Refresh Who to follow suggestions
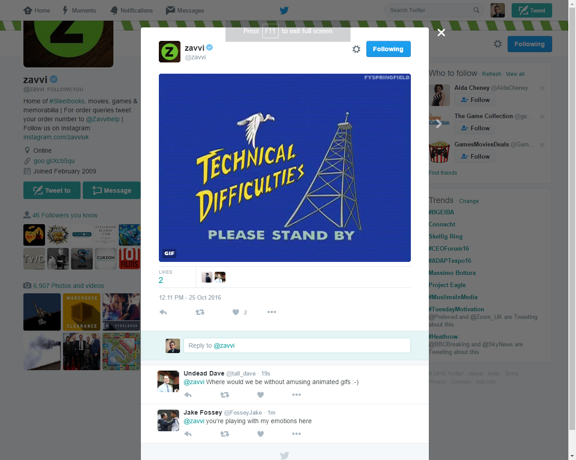Viewport: 576px width, 460px height. (x=491, y=74)
